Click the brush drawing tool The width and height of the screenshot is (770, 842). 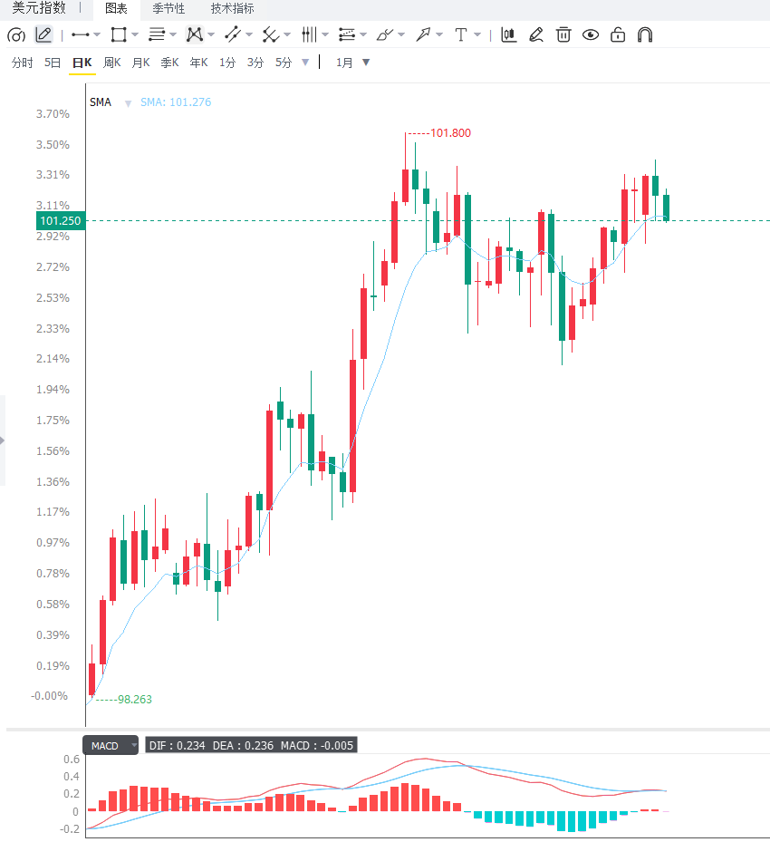(x=385, y=35)
